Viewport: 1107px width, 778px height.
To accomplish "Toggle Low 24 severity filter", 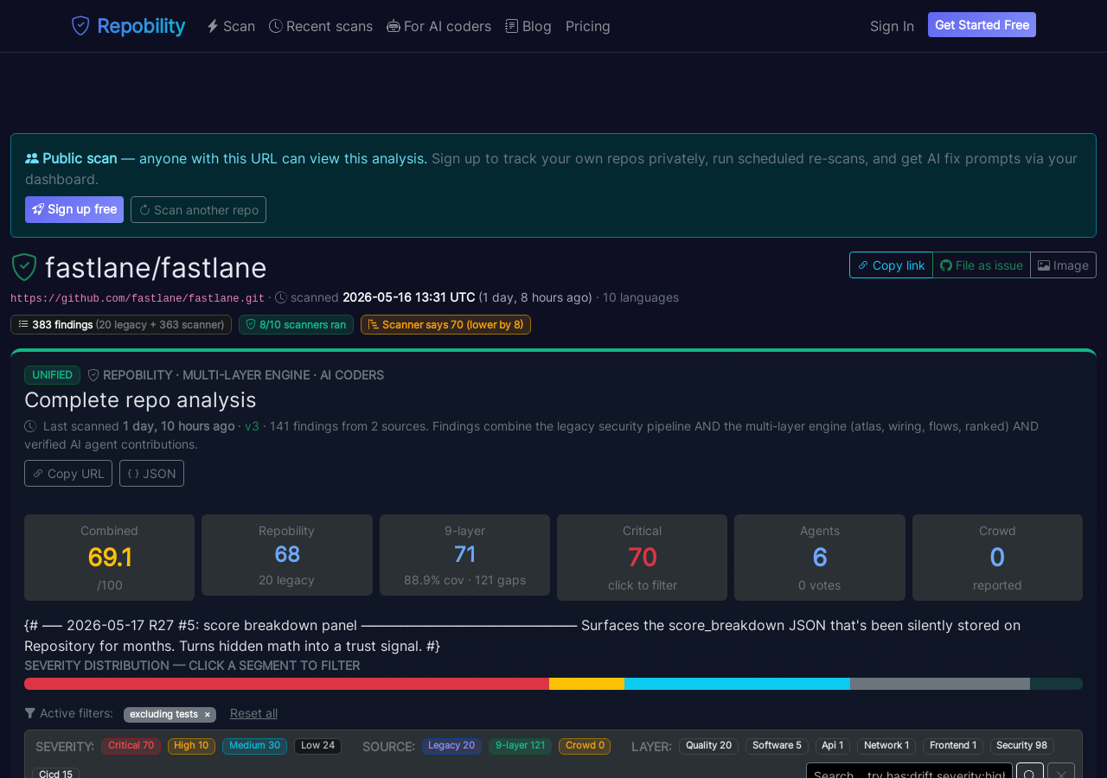I will tap(317, 746).
